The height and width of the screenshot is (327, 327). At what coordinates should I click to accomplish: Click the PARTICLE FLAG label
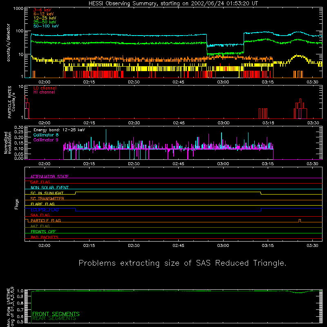tap(46, 220)
